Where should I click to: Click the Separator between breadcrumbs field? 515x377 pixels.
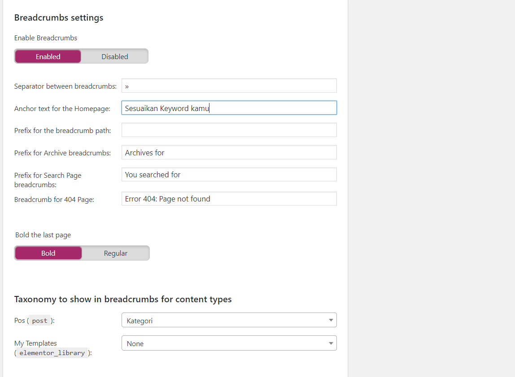pos(229,86)
